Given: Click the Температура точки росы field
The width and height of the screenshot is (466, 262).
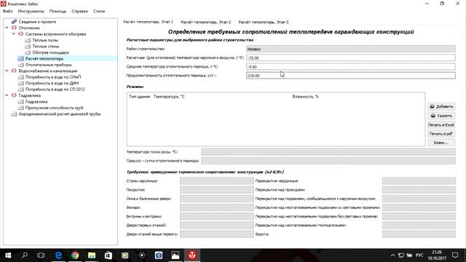Looking at the screenshot, I should [x=328, y=152].
